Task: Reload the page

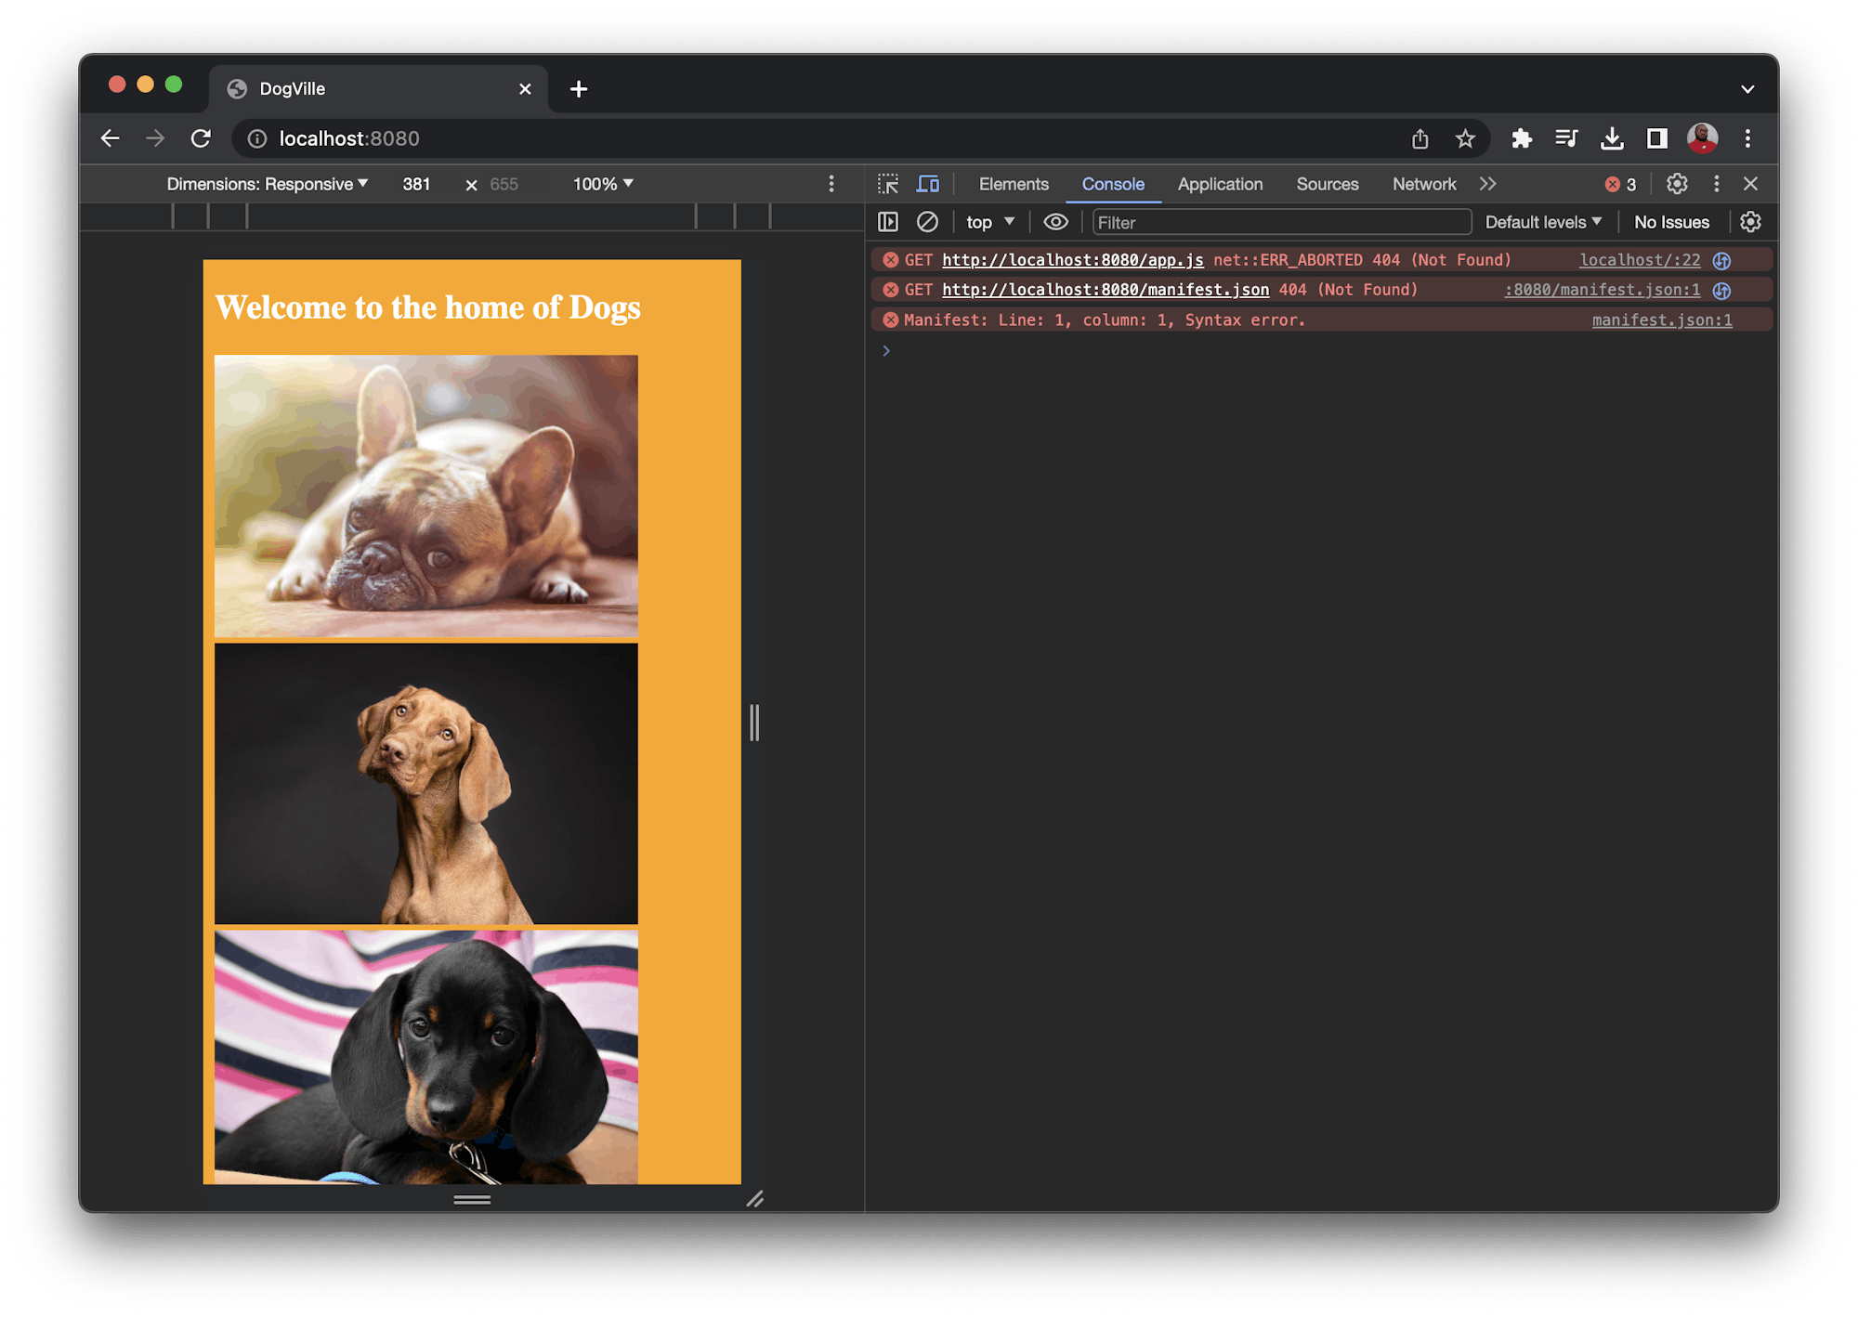Action: pyautogui.click(x=201, y=138)
